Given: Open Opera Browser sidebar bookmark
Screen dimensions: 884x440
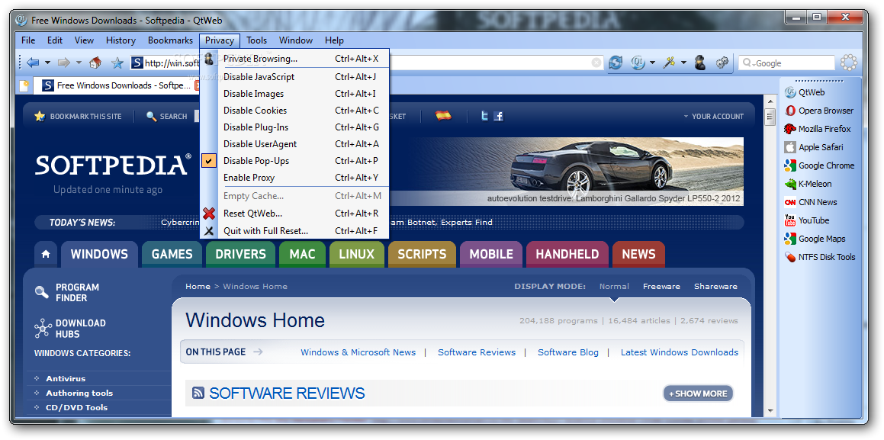Looking at the screenshot, I should click(x=818, y=111).
